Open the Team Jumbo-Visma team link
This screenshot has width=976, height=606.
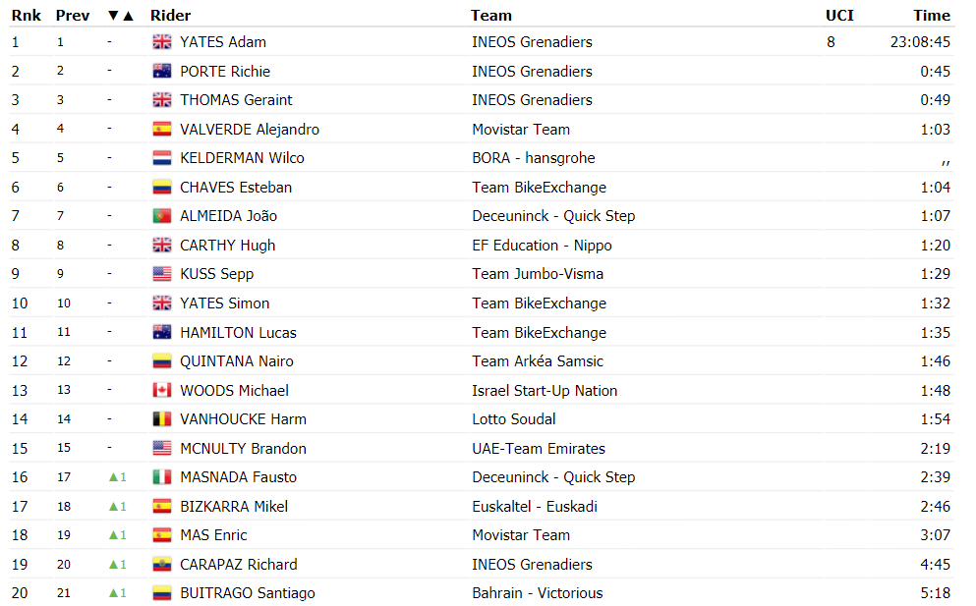click(x=538, y=274)
